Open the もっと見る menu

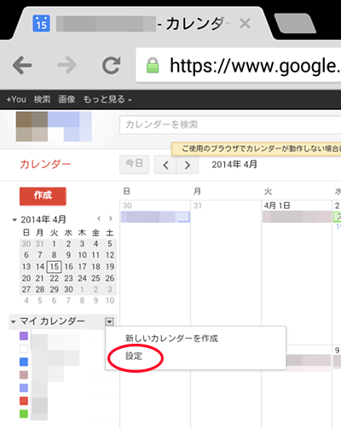(x=107, y=99)
